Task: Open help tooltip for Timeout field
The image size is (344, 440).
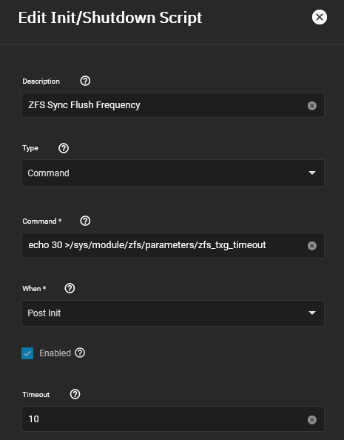Action: (75, 394)
